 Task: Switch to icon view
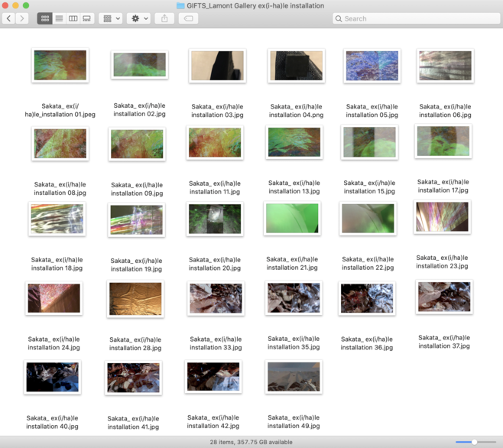44,18
